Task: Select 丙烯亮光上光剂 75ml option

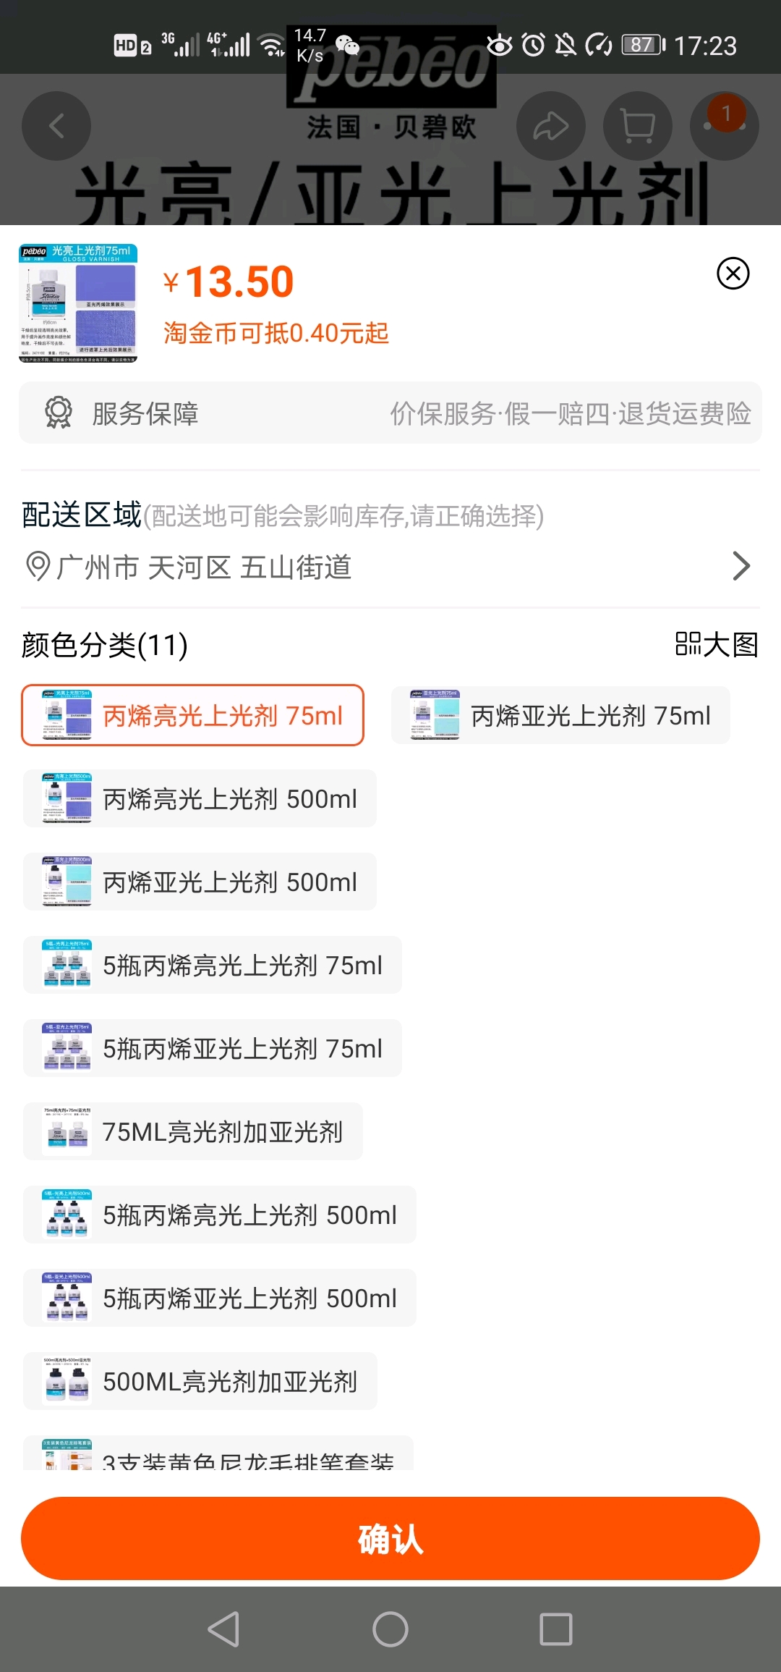Action: [x=192, y=715]
